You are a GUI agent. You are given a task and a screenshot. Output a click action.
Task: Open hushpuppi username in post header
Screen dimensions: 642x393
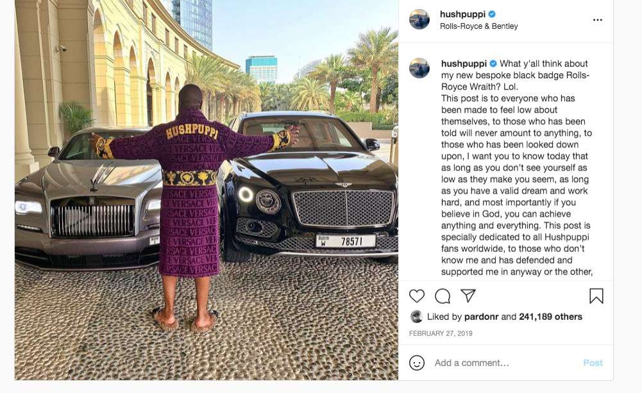[462, 14]
